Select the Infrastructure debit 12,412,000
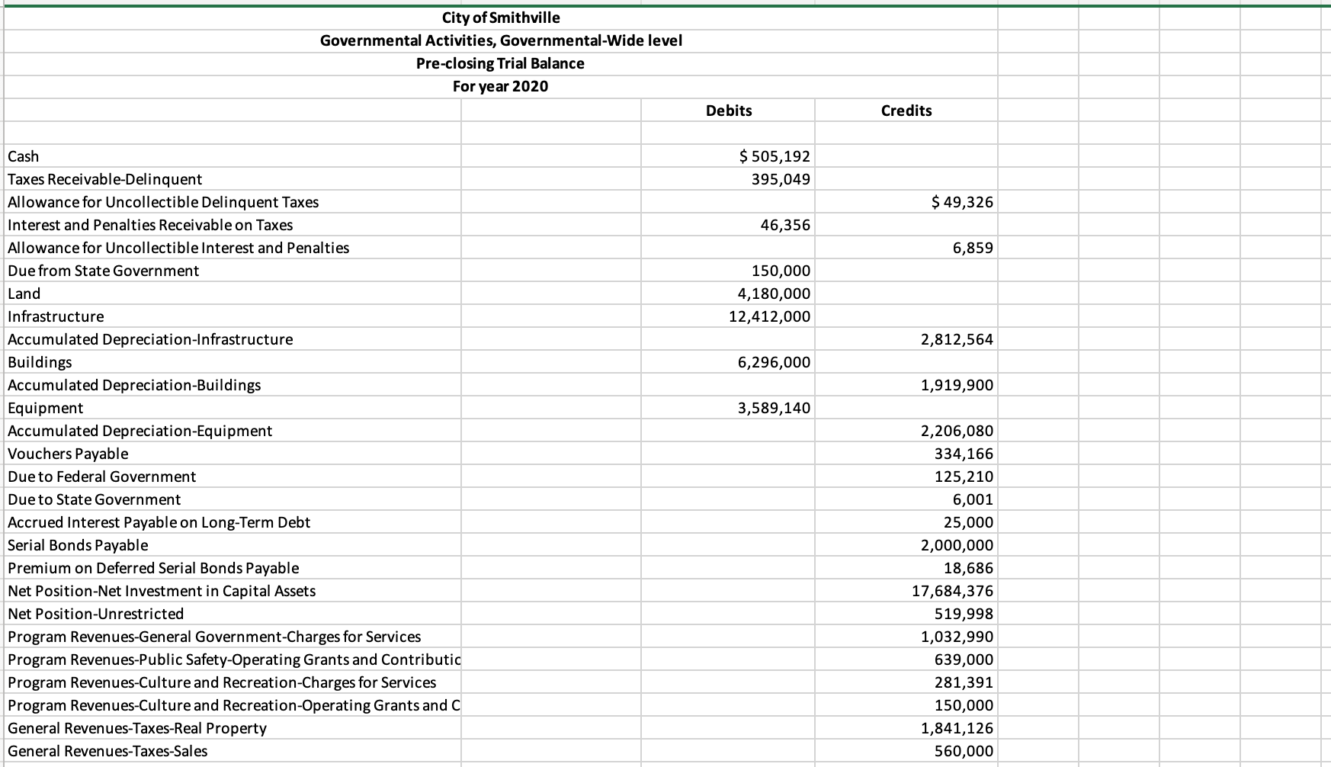Image resolution: width=1331 pixels, height=767 pixels. click(770, 316)
